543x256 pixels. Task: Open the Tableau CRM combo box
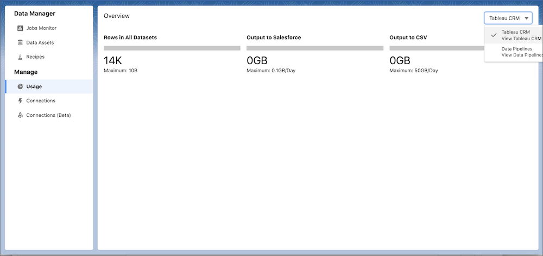click(x=507, y=18)
